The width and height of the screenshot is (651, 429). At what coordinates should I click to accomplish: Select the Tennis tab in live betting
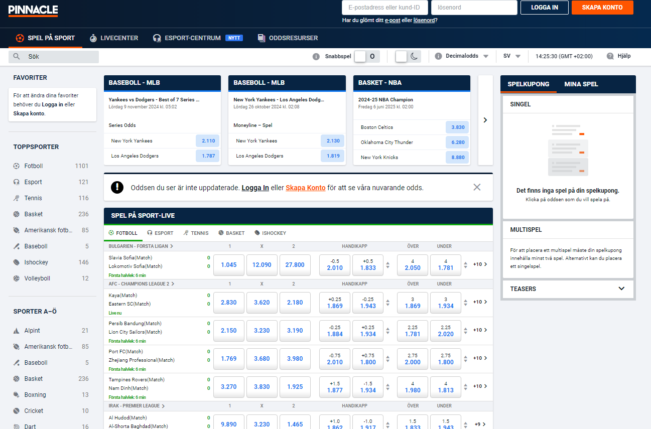tap(196, 233)
